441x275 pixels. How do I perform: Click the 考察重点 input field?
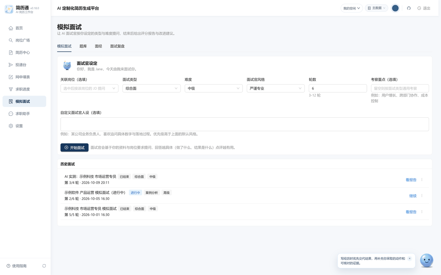(x=400, y=88)
